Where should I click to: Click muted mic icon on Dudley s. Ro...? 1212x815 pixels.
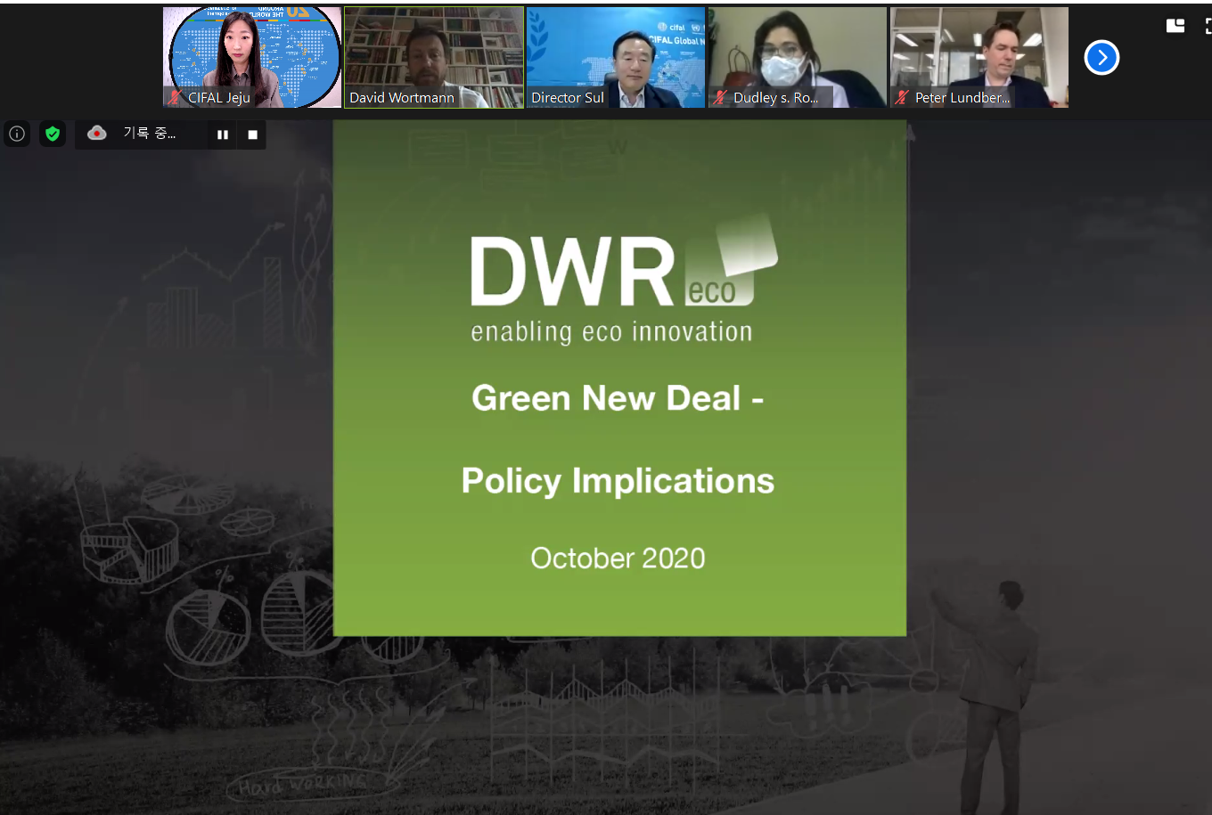tap(721, 98)
